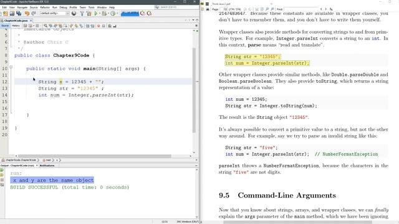399x224 pixels.
Task: Click find previous arrow in PDF viewer
Action: pyautogui.click(x=321, y=9)
